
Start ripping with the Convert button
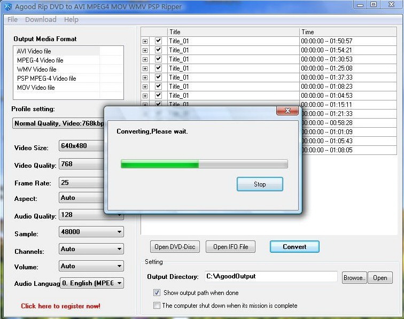(x=294, y=246)
